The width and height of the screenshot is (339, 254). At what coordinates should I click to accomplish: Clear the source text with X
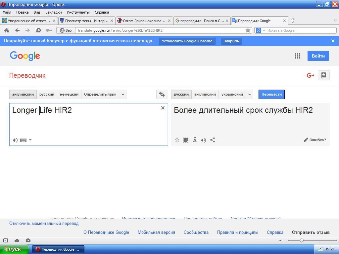point(163,108)
